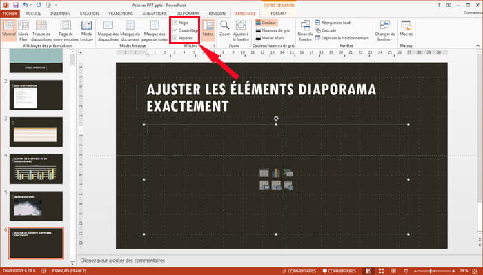Open Trieuse de diapositives view
The height and width of the screenshot is (275, 483).
(x=41, y=30)
